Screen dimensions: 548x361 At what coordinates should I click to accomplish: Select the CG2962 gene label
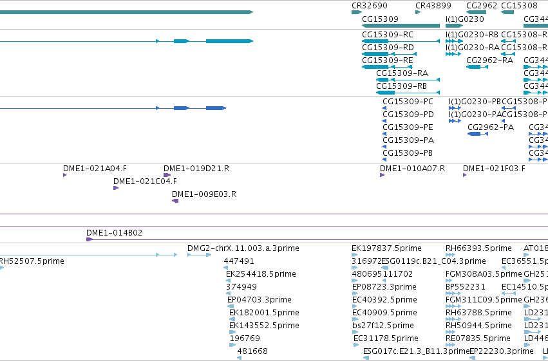coord(482,6)
